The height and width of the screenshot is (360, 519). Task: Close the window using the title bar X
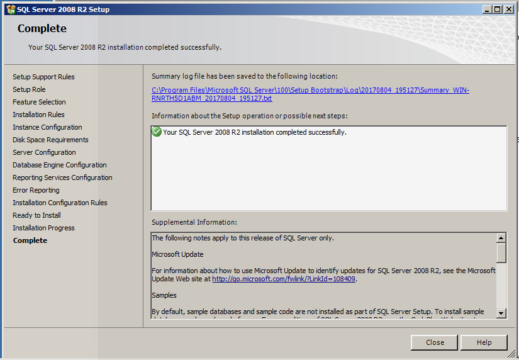(x=509, y=9)
